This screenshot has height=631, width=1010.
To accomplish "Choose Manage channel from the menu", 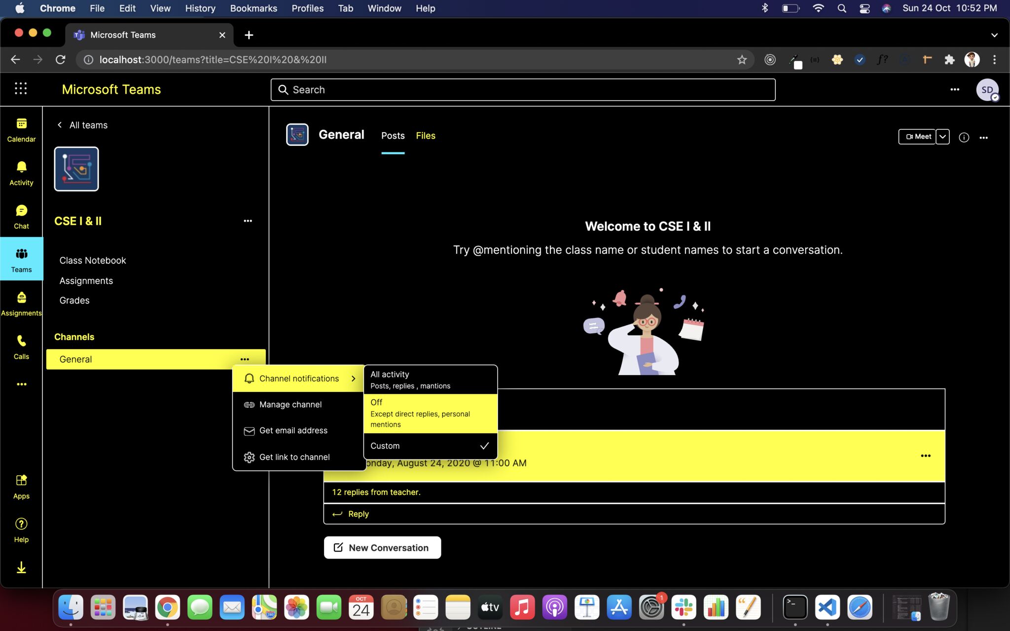I will (x=290, y=404).
